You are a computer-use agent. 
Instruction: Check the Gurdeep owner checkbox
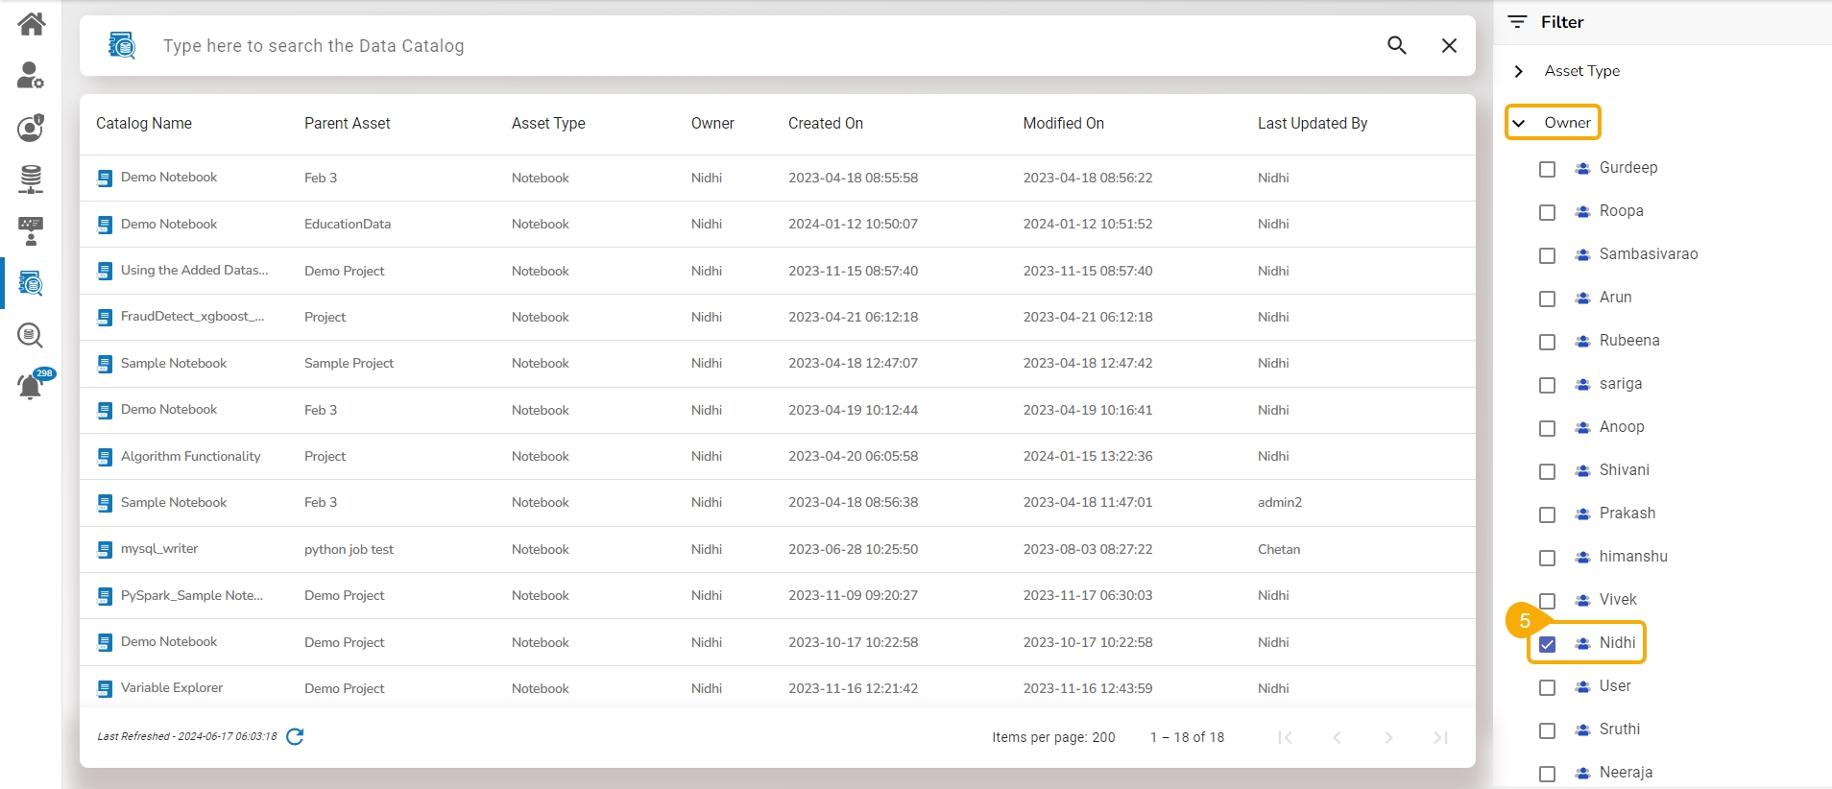click(1547, 169)
